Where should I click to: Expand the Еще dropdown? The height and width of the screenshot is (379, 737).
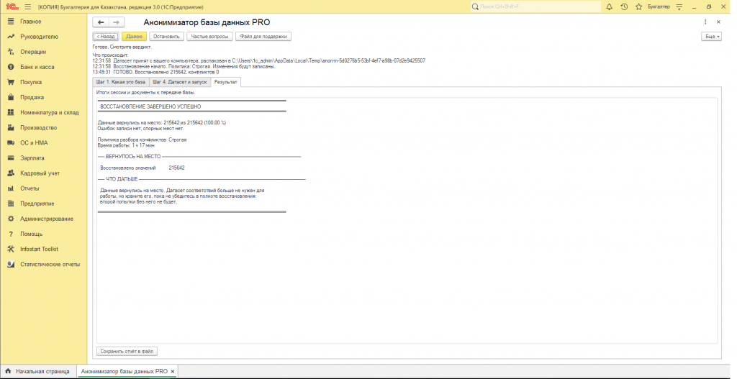point(711,36)
